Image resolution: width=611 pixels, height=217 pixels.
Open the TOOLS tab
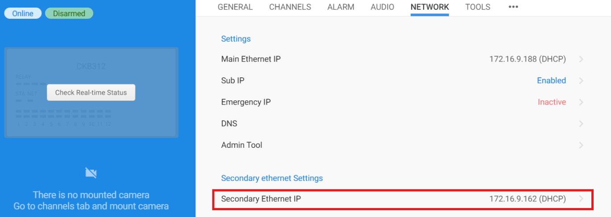[x=478, y=7]
